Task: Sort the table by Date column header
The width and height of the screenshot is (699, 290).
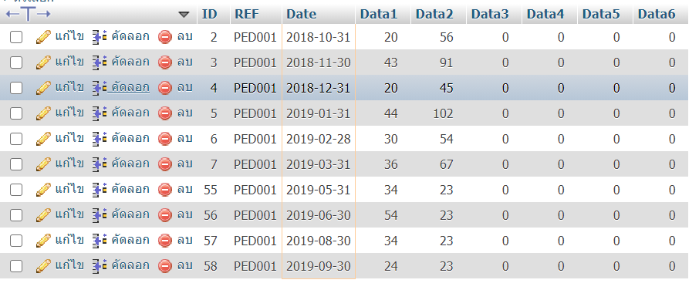Action: pyautogui.click(x=302, y=14)
